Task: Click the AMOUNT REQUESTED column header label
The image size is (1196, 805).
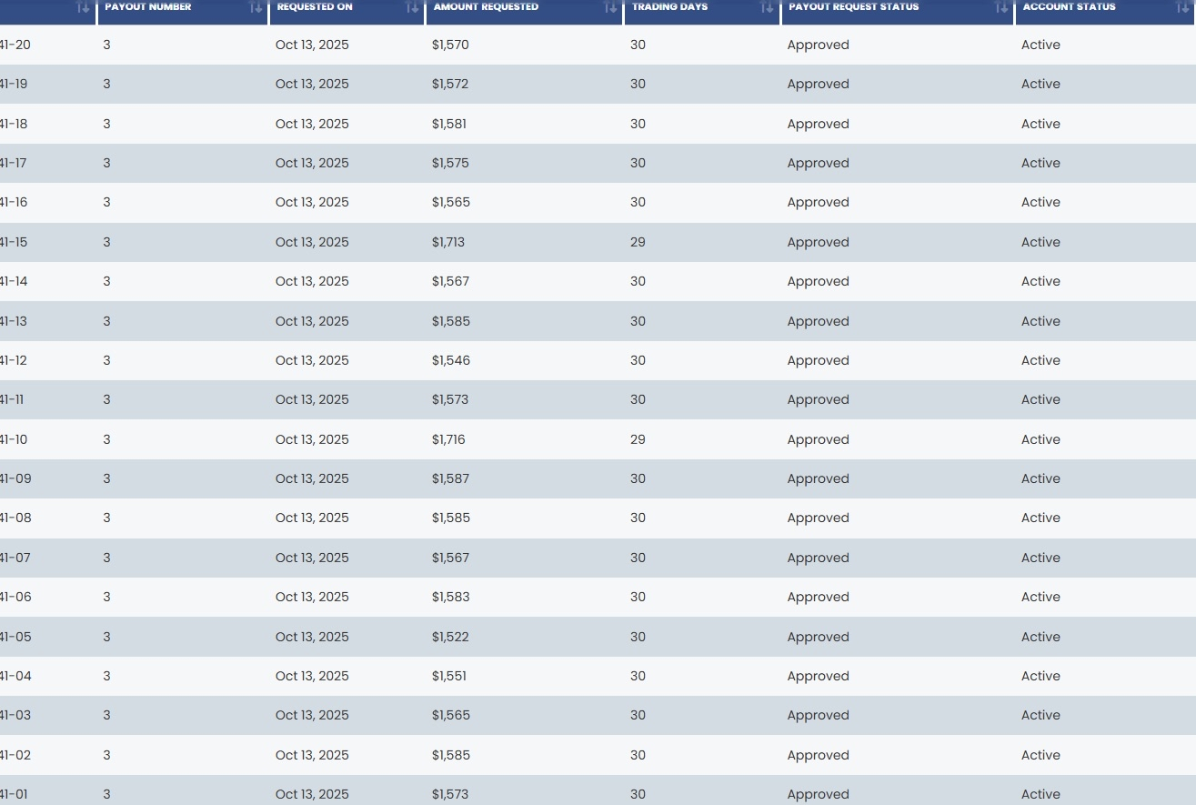Action: [486, 6]
